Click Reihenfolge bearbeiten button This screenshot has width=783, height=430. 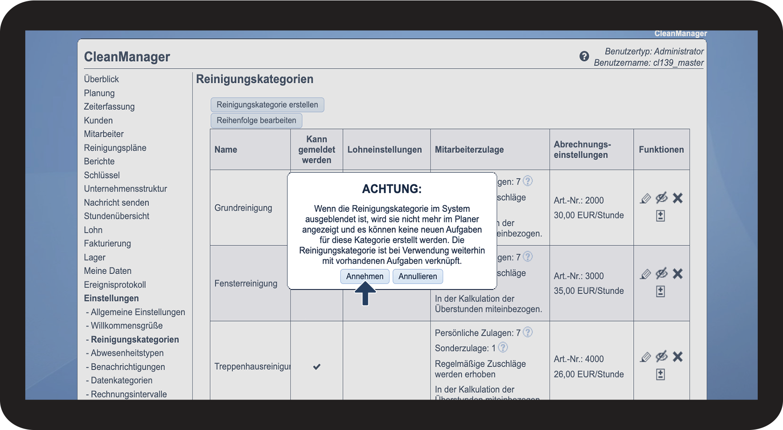tap(256, 120)
